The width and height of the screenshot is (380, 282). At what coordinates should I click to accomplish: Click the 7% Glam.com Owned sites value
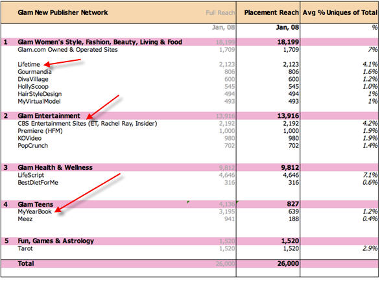click(373, 50)
